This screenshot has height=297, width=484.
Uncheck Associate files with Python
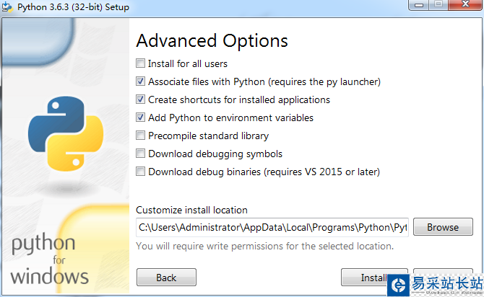141,81
